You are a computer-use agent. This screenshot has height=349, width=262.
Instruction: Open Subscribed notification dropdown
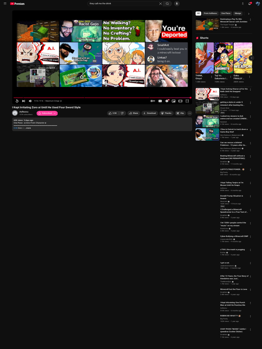[47, 113]
